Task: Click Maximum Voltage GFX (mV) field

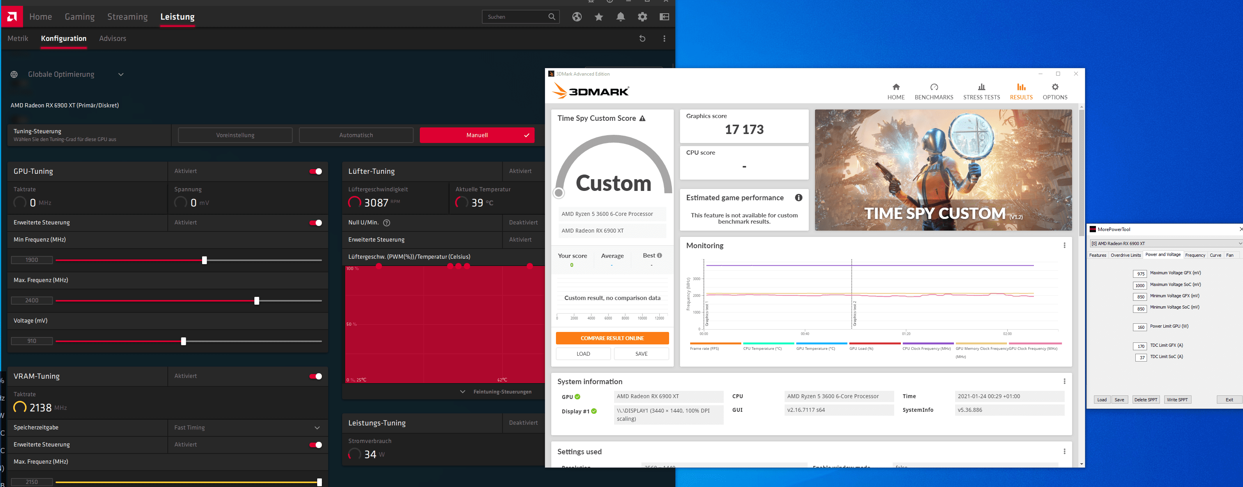Action: pyautogui.click(x=1139, y=273)
